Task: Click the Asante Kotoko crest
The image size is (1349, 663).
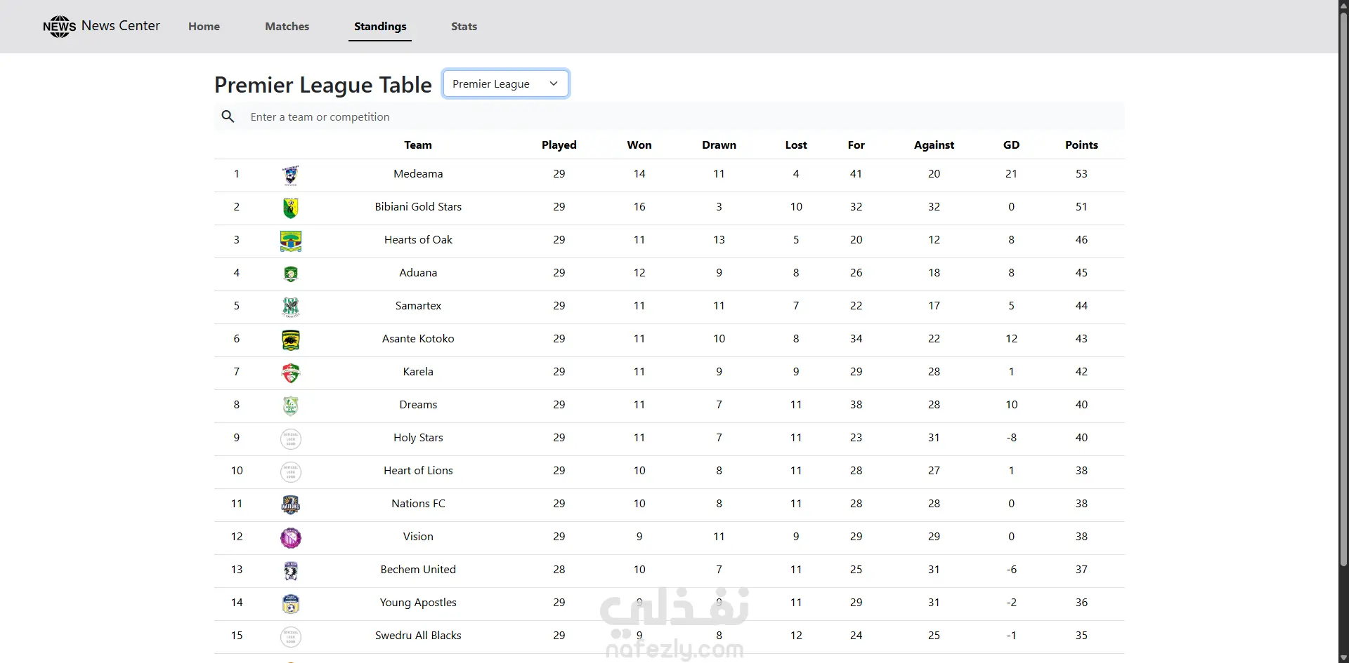Action: pos(291,340)
